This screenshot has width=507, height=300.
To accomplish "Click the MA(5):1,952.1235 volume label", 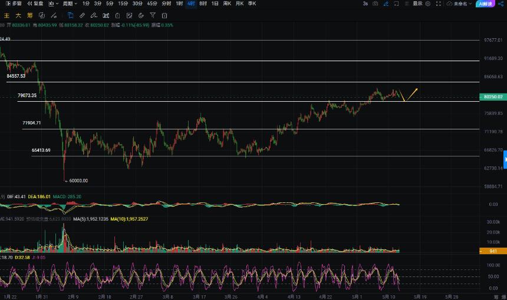I will pos(91,219).
